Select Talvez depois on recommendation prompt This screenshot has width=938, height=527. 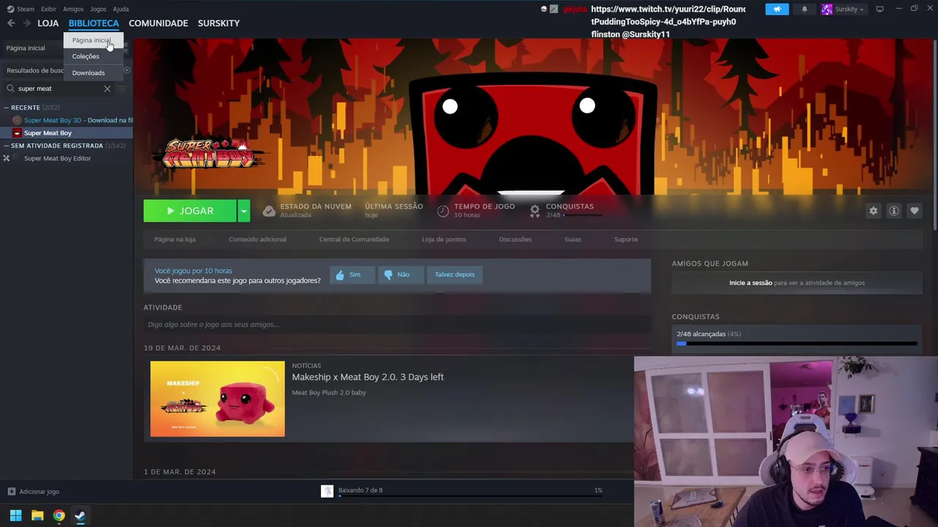tap(455, 274)
